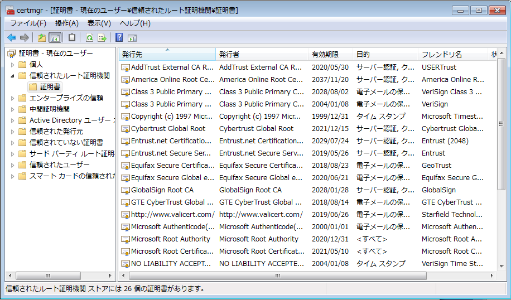The width and height of the screenshot is (511, 300).
Task: Click certificate icon of America Online Root row
Action: click(x=126, y=80)
